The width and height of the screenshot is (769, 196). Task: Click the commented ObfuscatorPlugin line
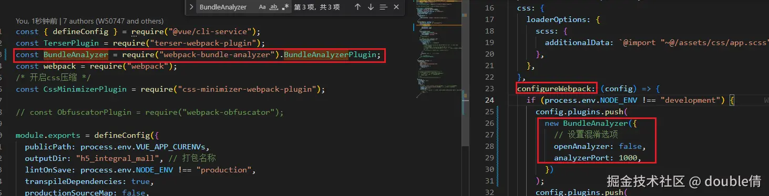tap(150, 112)
